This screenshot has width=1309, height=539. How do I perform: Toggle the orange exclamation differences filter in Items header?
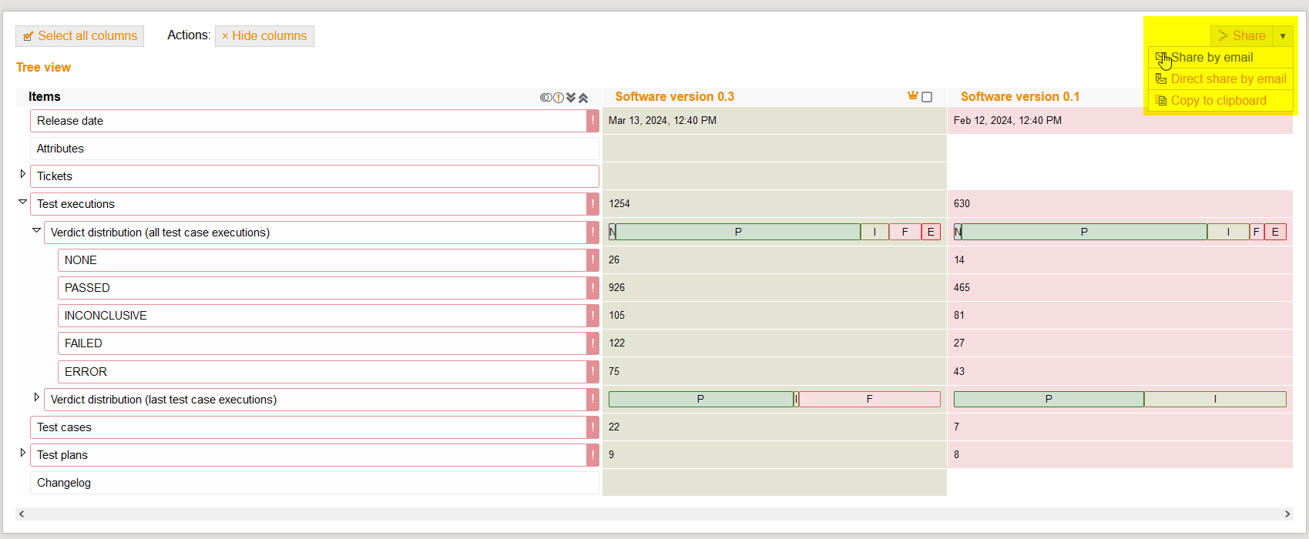pos(559,98)
